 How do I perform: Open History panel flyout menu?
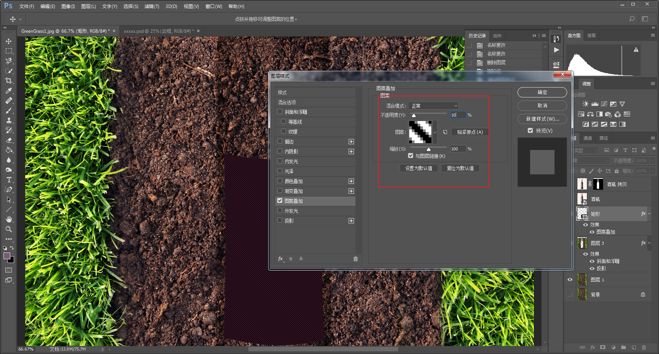pyautogui.click(x=544, y=36)
